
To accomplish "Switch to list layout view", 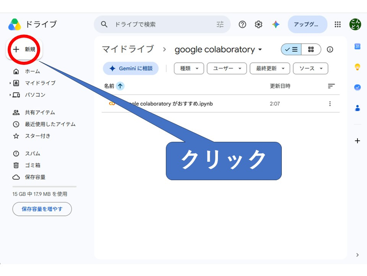I will click(291, 49).
